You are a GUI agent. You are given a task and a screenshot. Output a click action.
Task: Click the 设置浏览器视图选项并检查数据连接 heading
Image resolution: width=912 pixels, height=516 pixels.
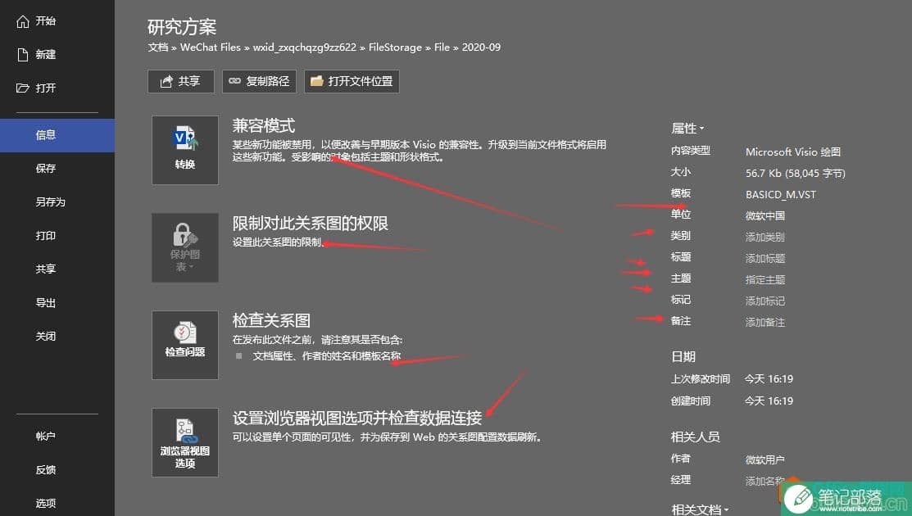tap(357, 418)
